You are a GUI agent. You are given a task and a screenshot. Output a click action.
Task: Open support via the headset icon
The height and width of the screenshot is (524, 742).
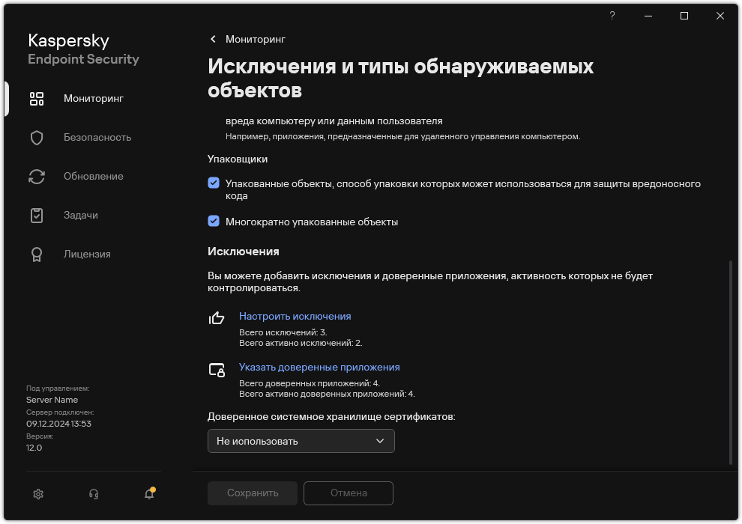94,494
